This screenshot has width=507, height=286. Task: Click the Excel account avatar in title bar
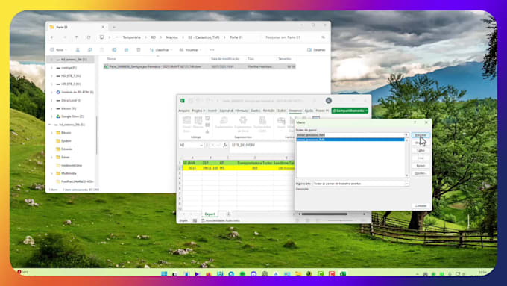pos(329,100)
